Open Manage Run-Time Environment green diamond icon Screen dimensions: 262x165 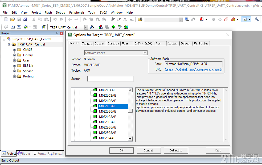coord(113,27)
